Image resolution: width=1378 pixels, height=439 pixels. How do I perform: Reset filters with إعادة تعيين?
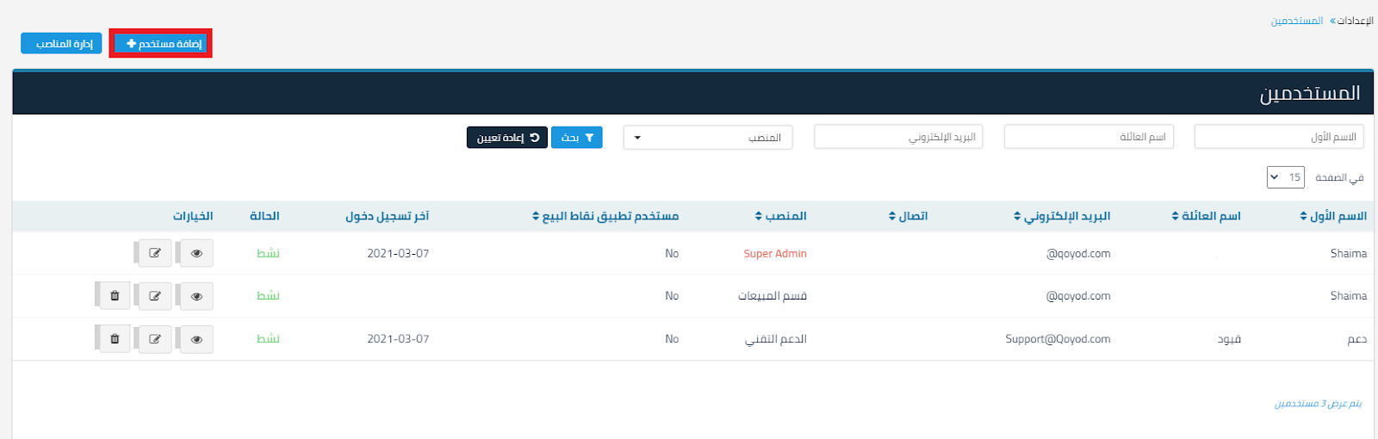tap(507, 138)
